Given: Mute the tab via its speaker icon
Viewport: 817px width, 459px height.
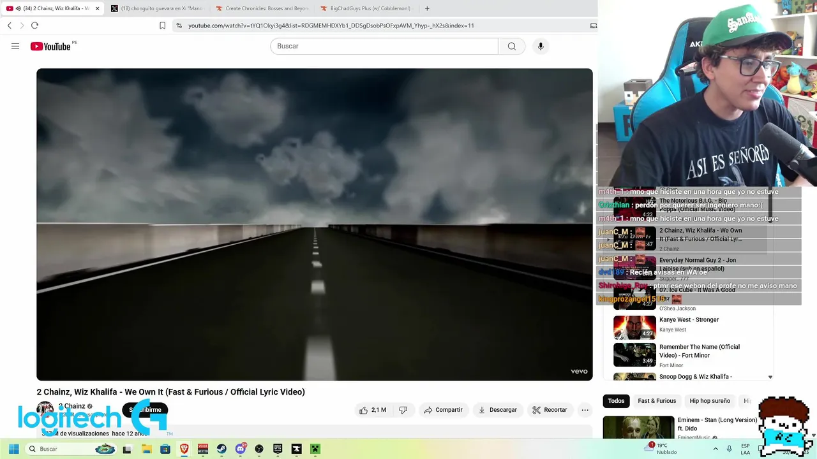Looking at the screenshot, I should 18,8.
